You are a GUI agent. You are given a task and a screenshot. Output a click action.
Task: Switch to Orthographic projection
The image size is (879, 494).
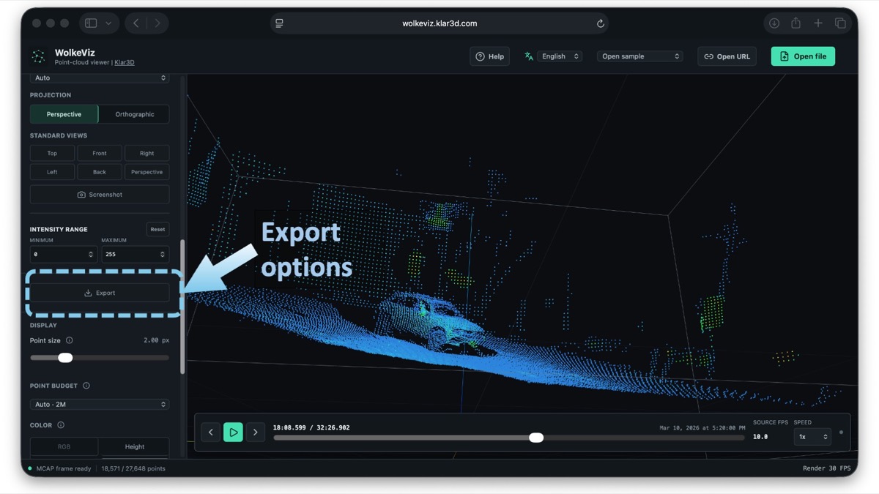135,114
